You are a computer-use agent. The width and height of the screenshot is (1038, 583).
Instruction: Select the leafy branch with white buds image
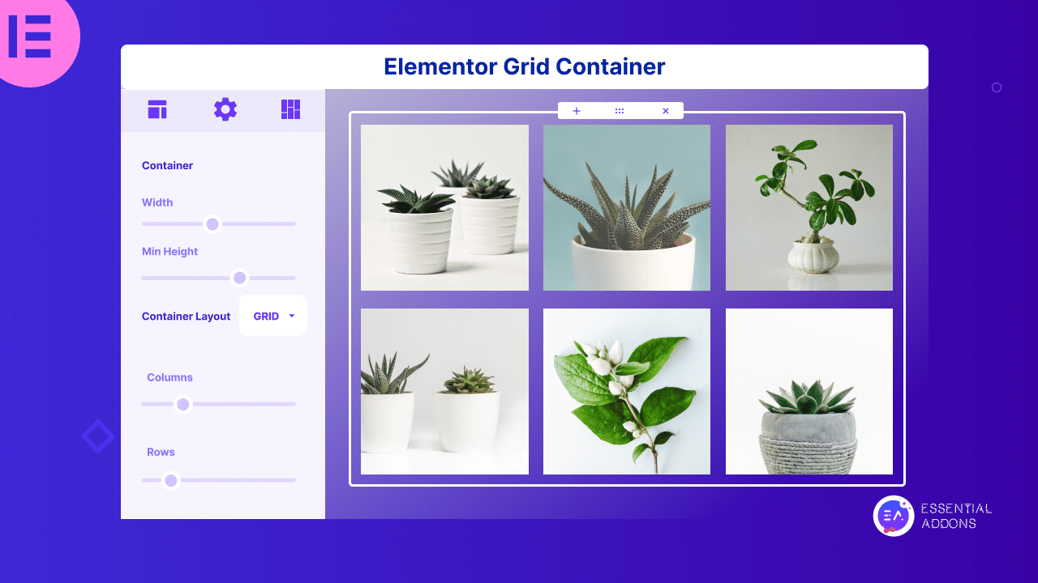point(627,391)
